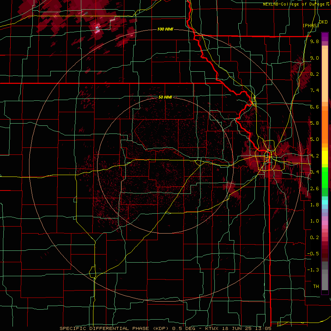Click the 8.2 value on color scale

(x=314, y=74)
